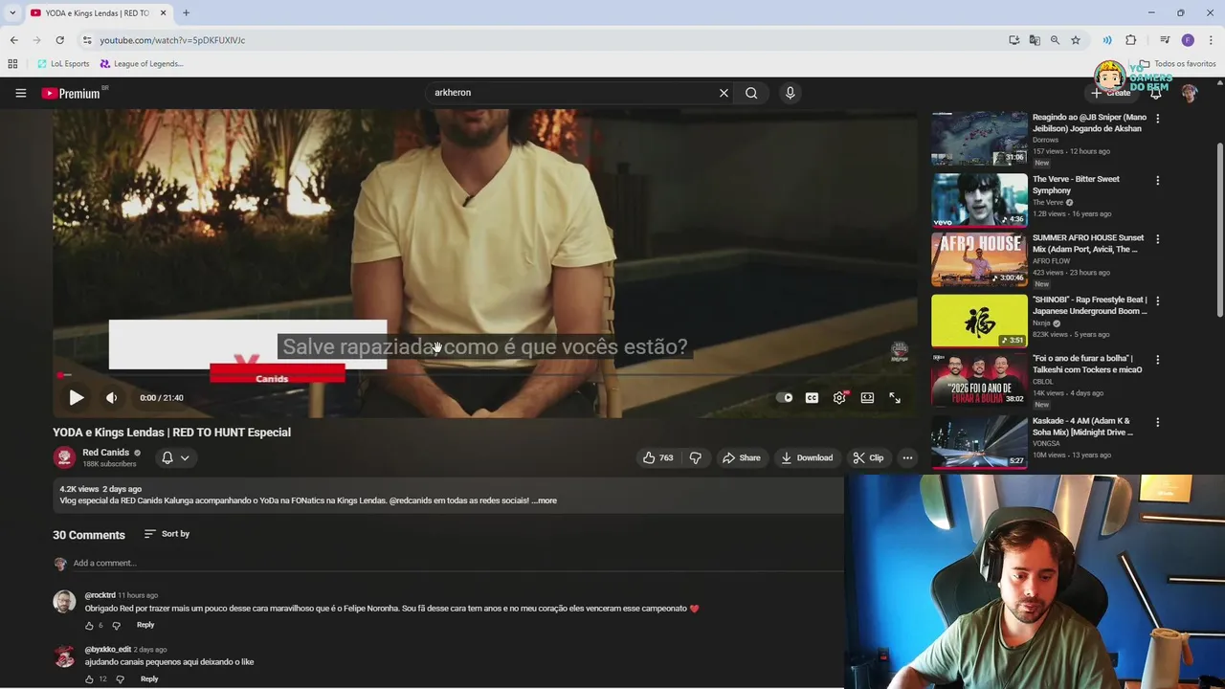1225x689 pixels.
Task: Play the video
Action: [x=76, y=397]
